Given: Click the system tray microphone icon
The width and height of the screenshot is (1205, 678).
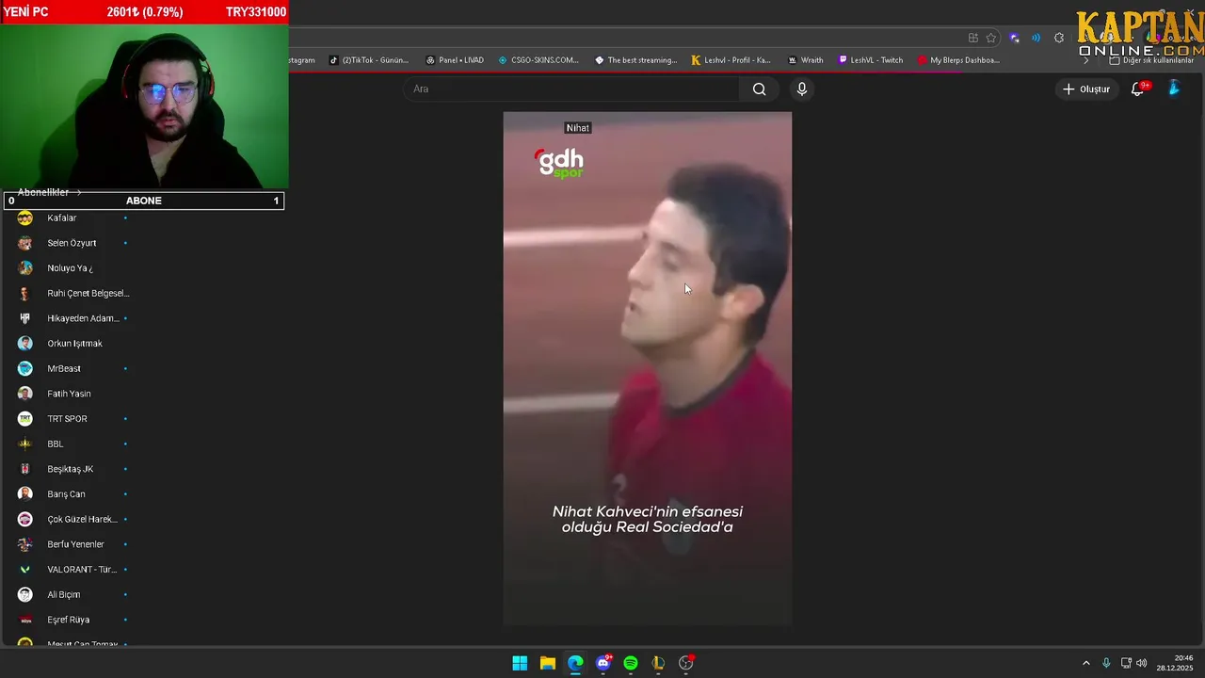Looking at the screenshot, I should [1106, 663].
